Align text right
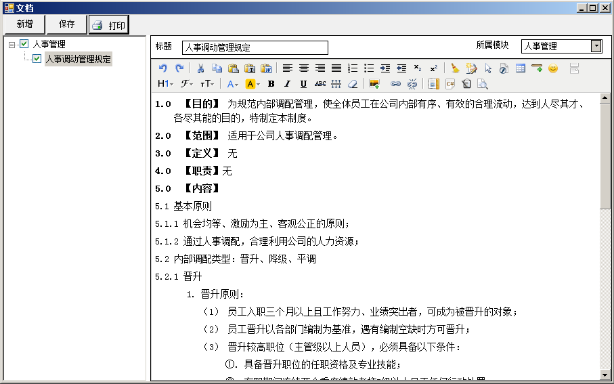 coord(320,68)
